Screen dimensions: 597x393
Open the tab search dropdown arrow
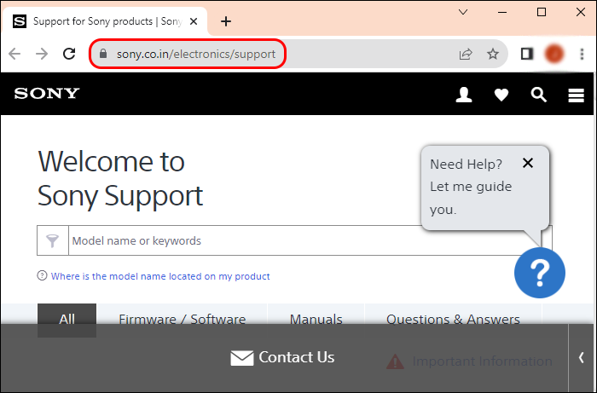point(463,12)
